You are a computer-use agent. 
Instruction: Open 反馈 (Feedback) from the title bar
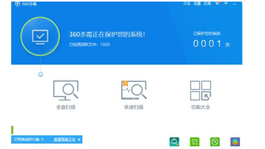(207, 4)
